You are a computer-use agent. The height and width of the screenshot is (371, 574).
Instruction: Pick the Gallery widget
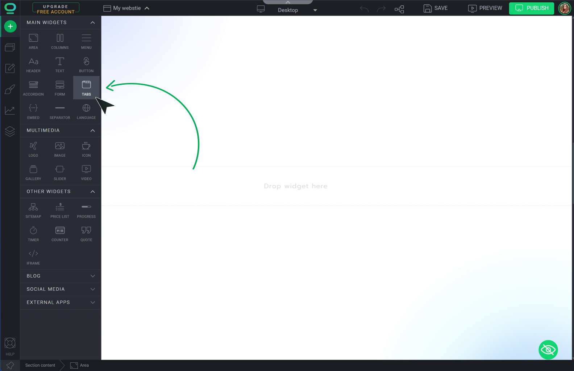33,173
